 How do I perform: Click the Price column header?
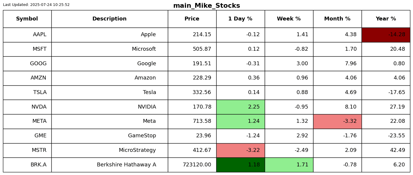[192, 19]
